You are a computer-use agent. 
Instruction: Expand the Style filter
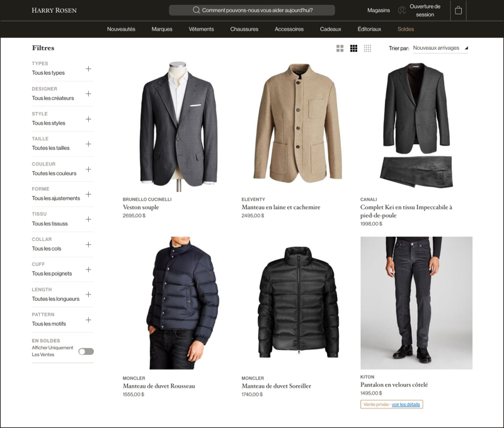(x=88, y=119)
